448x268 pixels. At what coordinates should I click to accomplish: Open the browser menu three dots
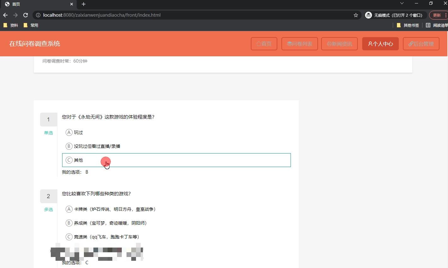pos(446,15)
